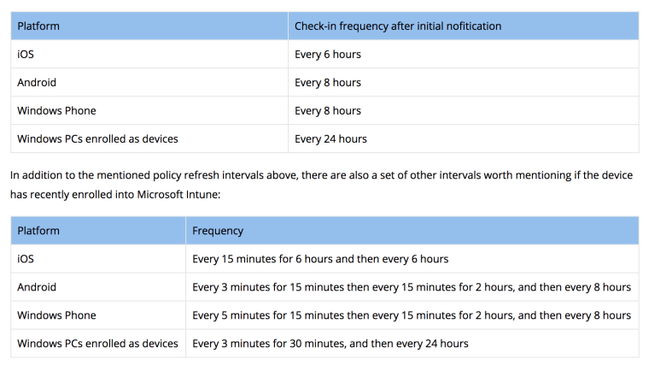
Task: Click the Android cell in the Frequency table
Action: (37, 287)
